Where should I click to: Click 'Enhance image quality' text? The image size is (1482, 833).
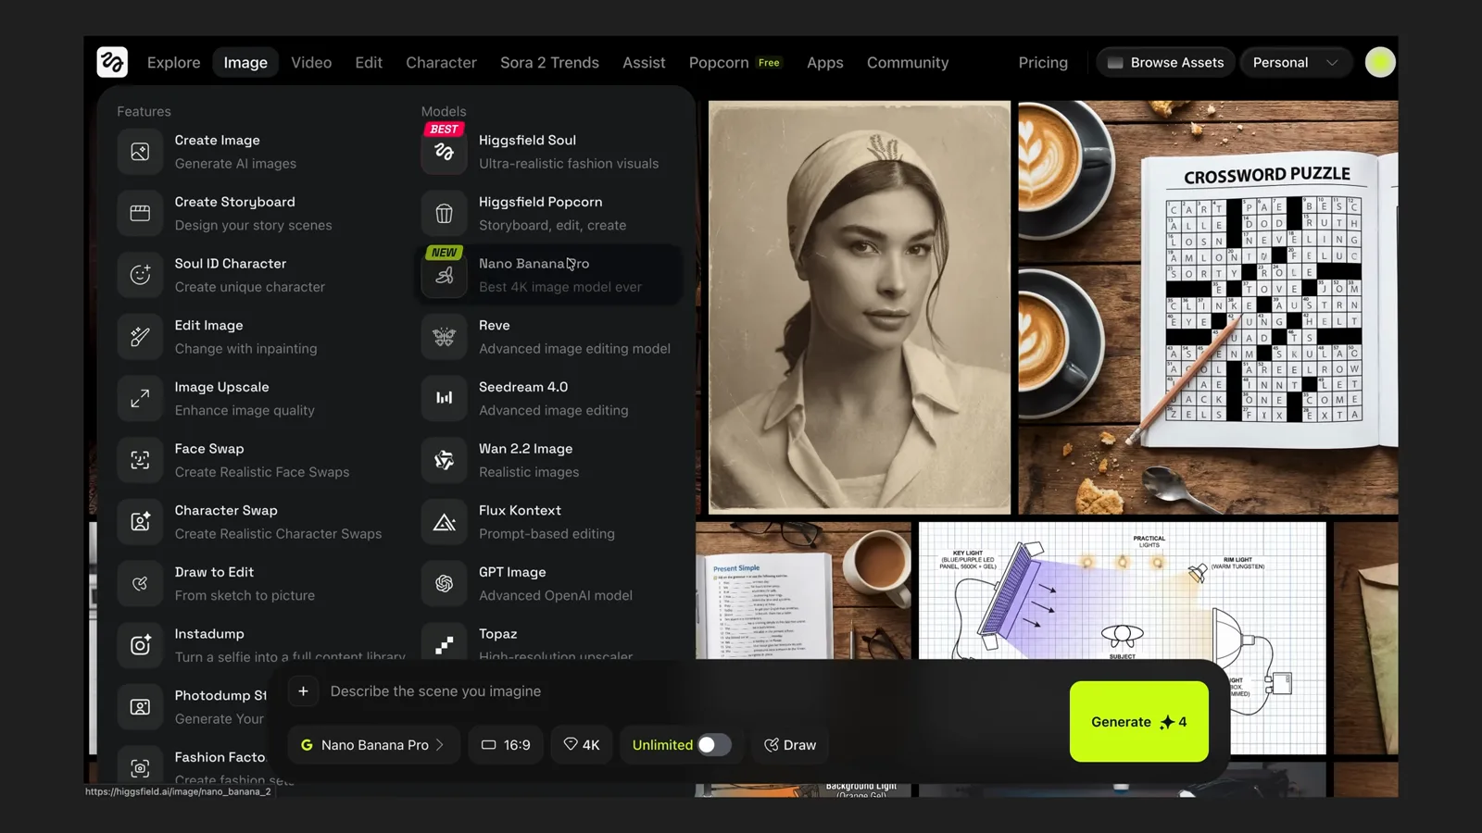(x=245, y=411)
